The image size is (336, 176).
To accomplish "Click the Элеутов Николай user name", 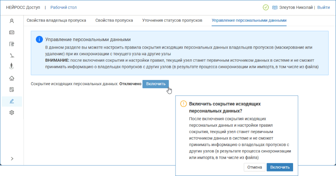I will [x=296, y=7].
